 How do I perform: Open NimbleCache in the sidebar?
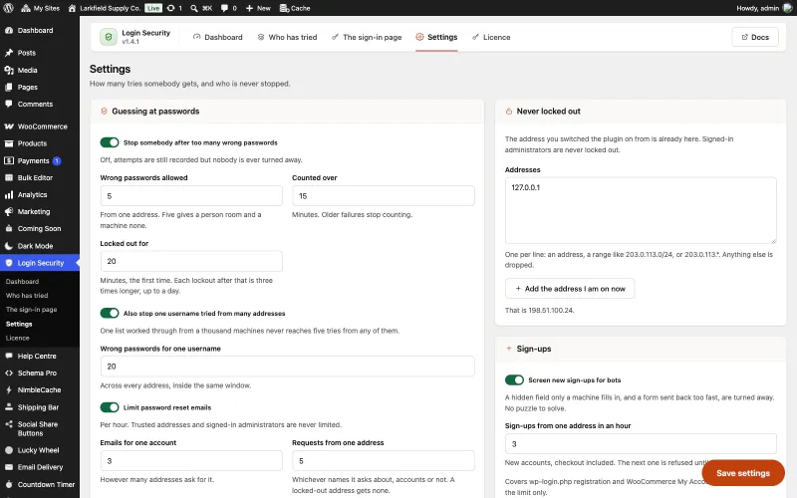tap(40, 390)
